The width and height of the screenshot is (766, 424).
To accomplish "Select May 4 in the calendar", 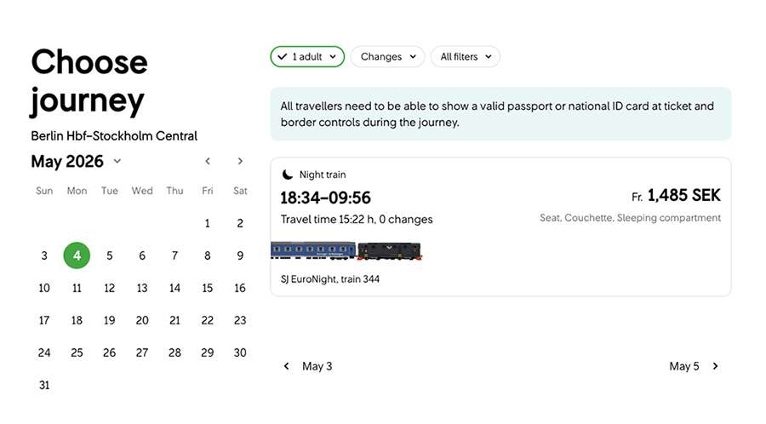I will coord(77,255).
